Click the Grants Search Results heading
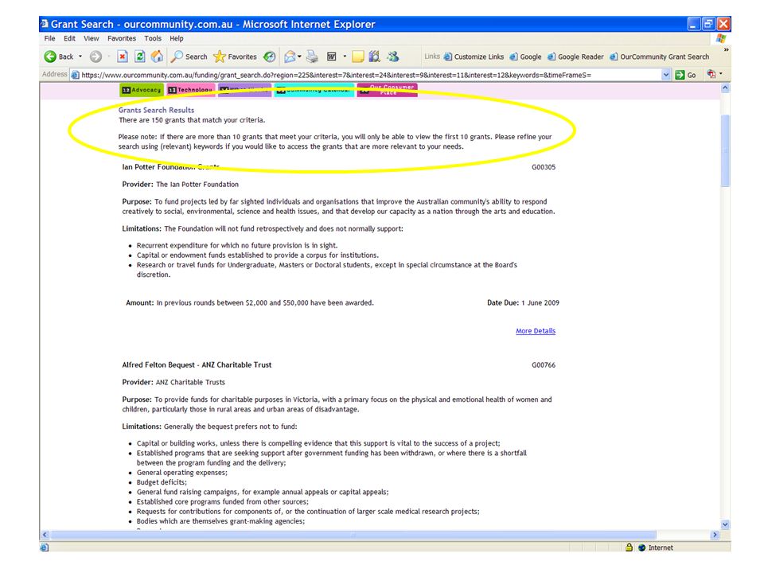This screenshot has height=573, width=764. point(156,110)
